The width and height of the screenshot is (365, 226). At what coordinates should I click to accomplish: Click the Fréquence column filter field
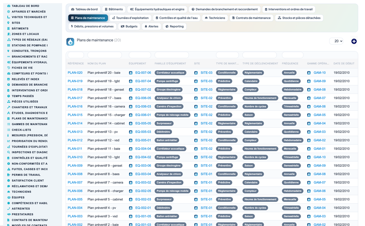pos(293,55)
